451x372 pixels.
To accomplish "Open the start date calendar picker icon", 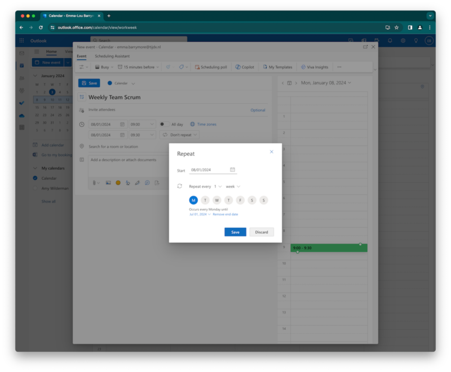I will tap(122, 124).
